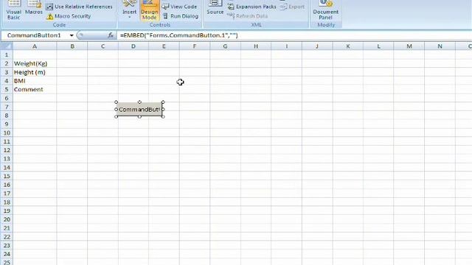Image resolution: width=472 pixels, height=265 pixels.
Task: Click Run Dialog button
Action: click(181, 16)
